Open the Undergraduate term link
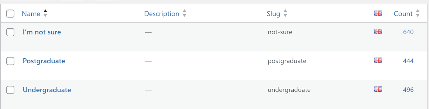 pos(47,90)
